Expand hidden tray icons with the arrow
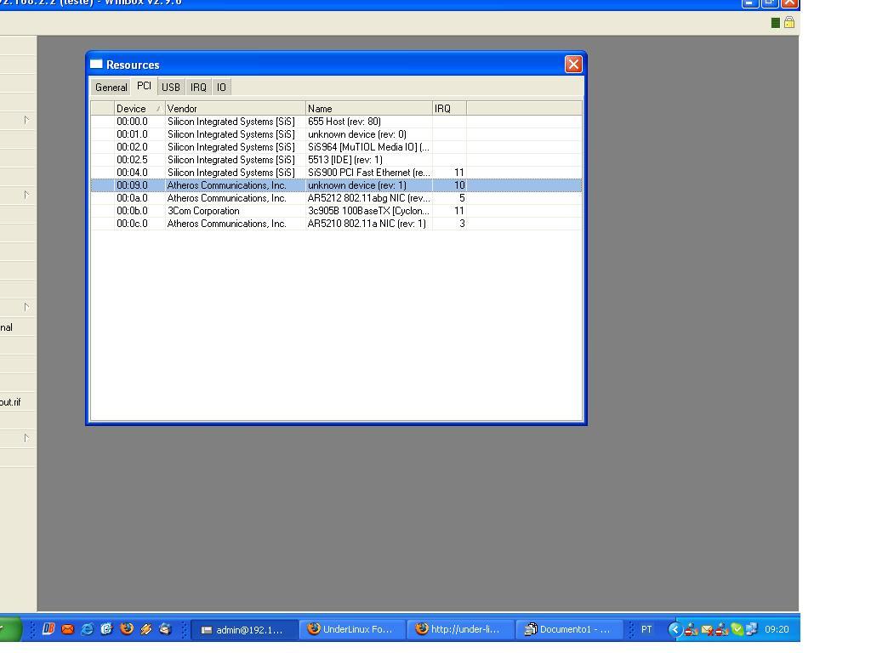Screen dimensions: 871x653 tap(675, 629)
